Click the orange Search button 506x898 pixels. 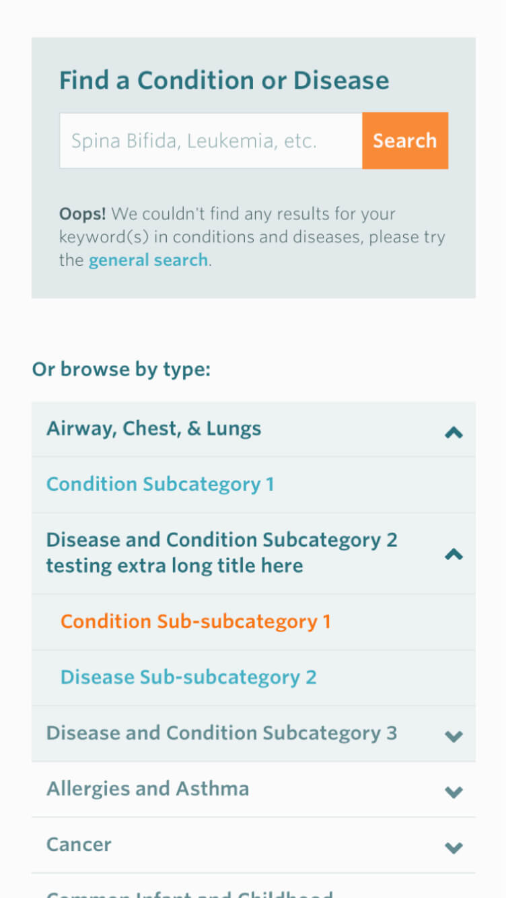(405, 140)
